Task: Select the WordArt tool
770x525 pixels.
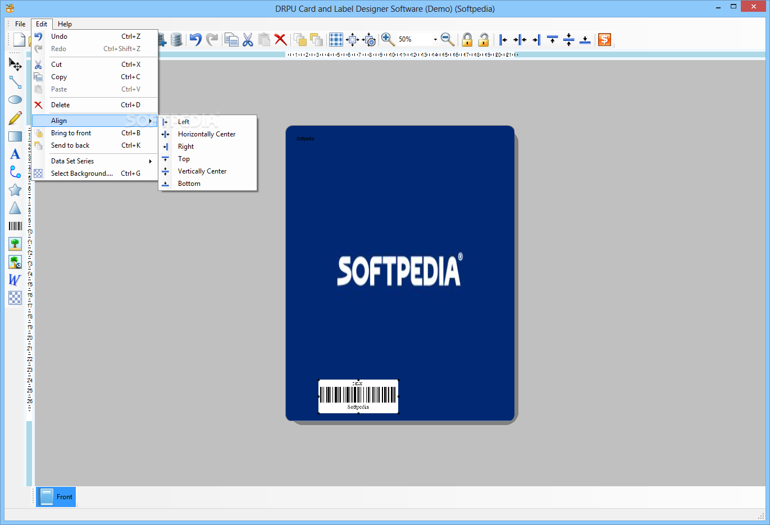Action: pyautogui.click(x=15, y=280)
